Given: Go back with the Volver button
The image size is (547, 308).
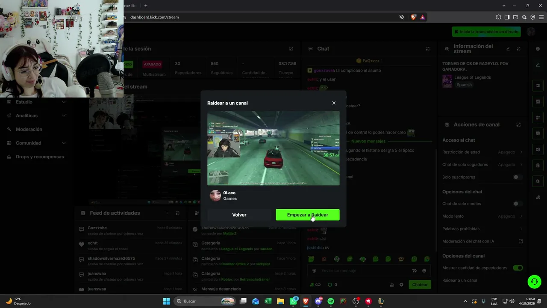Looking at the screenshot, I should tap(239, 215).
